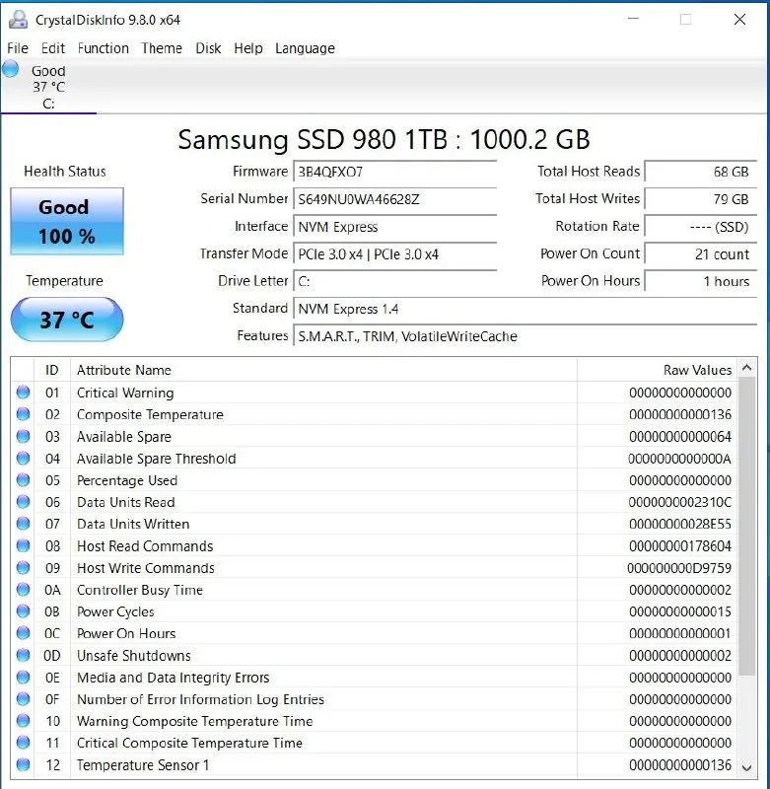Click the Total Host Writes value 79 GB

click(x=701, y=199)
